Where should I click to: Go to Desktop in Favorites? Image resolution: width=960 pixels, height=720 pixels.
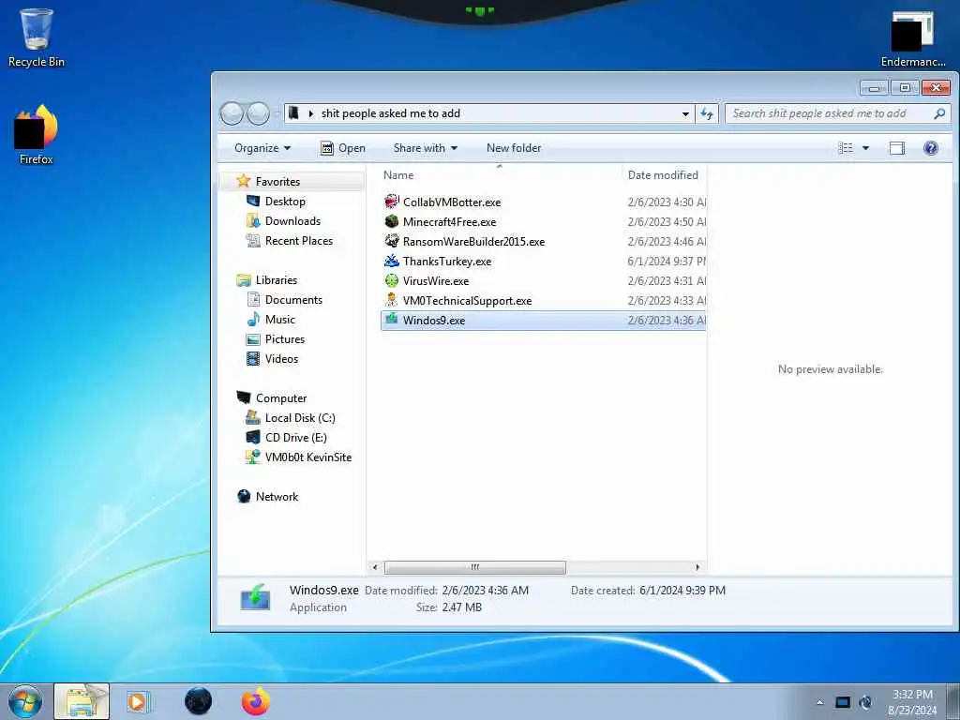coord(285,202)
